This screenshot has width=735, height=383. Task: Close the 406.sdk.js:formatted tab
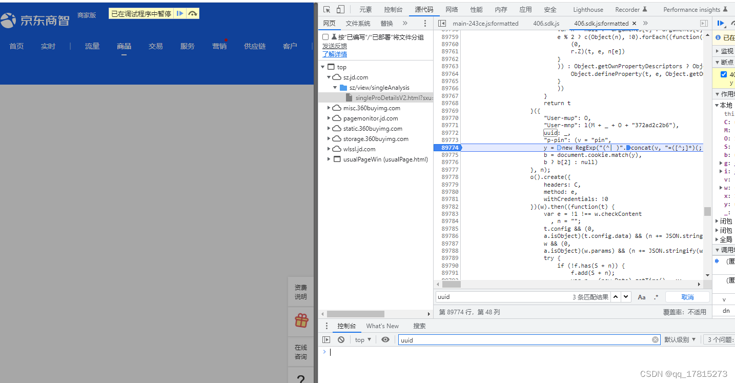(x=634, y=24)
